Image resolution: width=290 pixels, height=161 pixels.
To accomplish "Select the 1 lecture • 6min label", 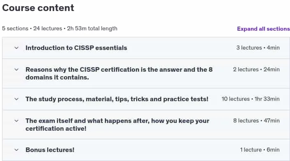I will point(260,150).
